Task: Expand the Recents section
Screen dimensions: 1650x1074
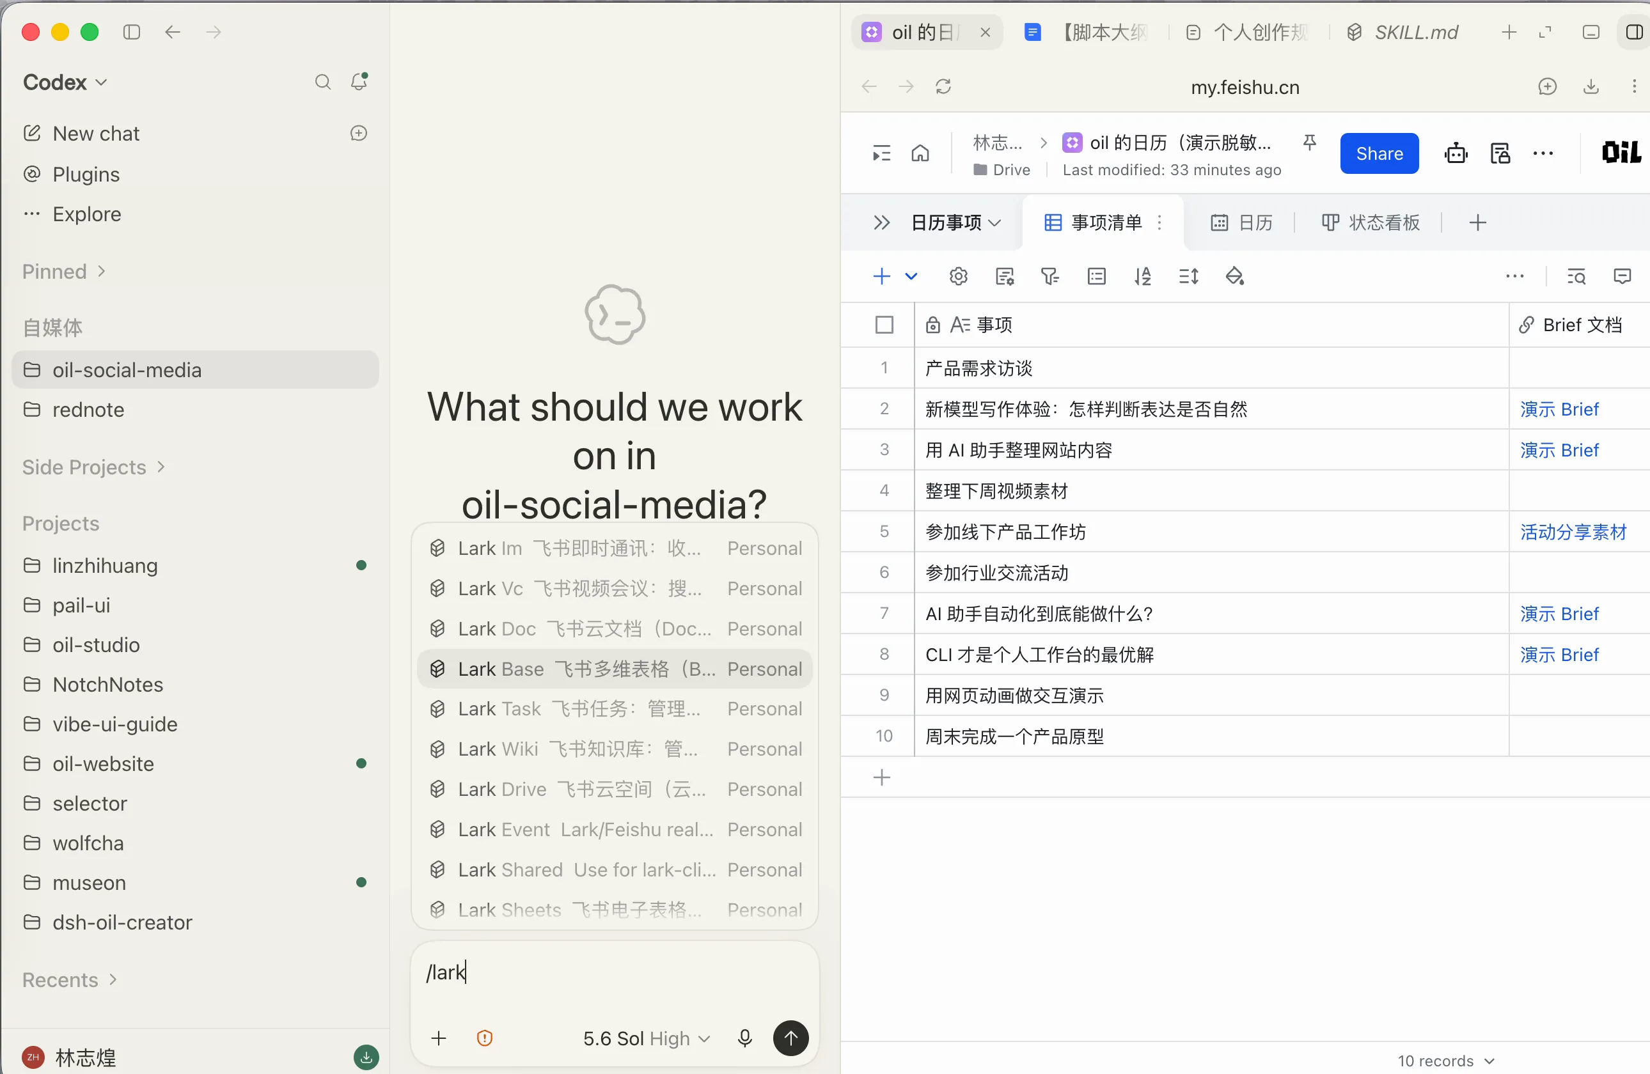Action: coord(69,980)
